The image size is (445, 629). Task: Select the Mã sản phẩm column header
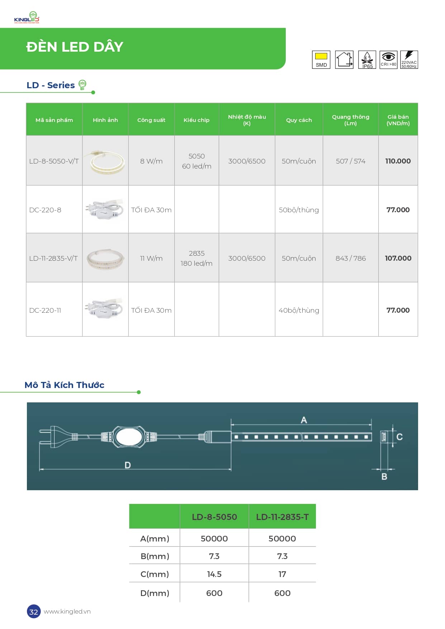tap(54, 119)
